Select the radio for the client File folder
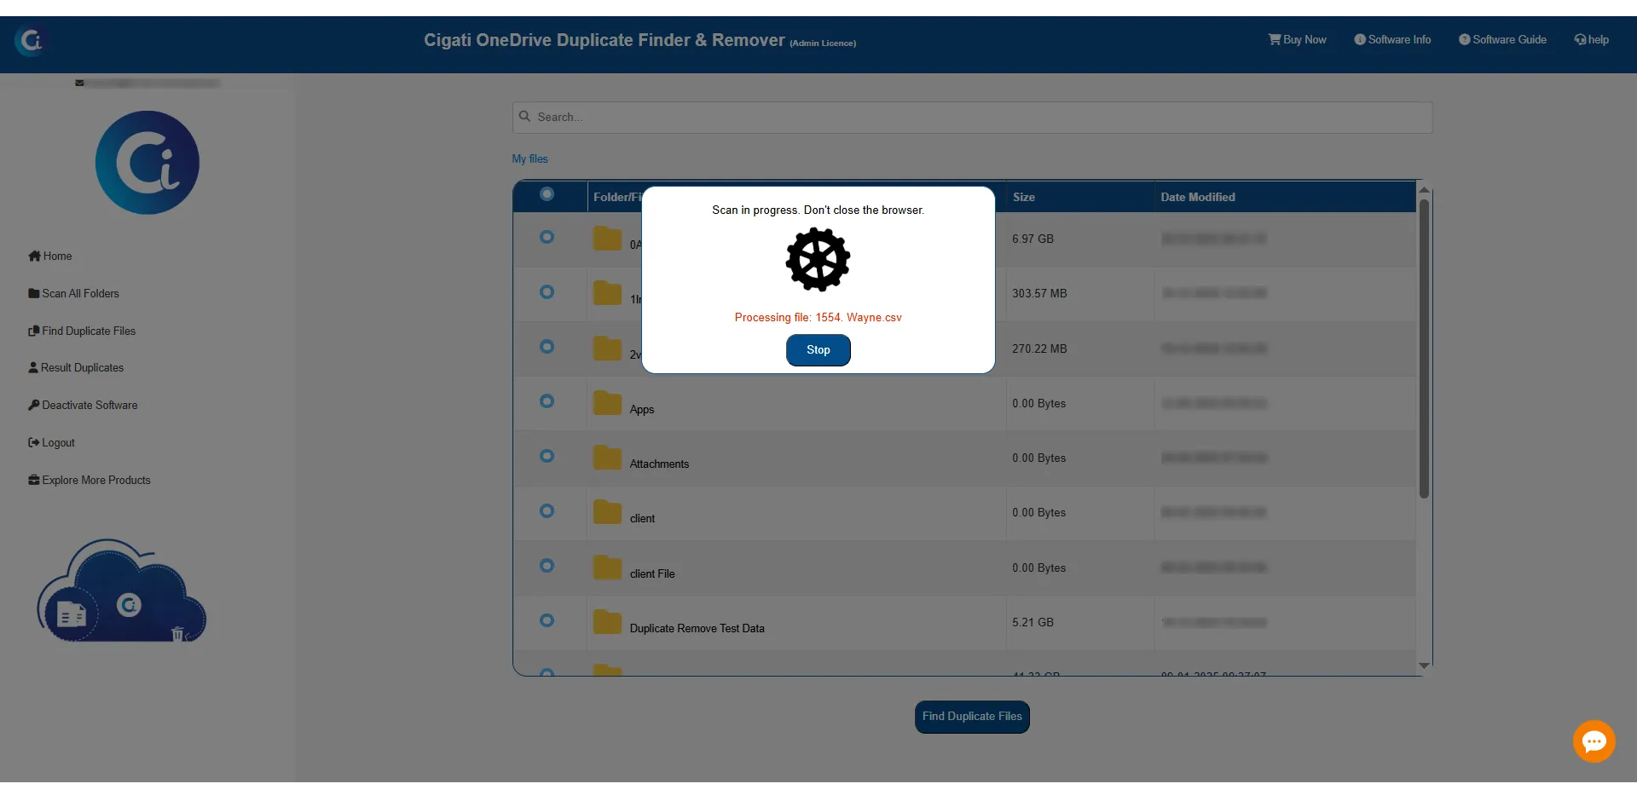Viewport: 1637px width, 801px height. pyautogui.click(x=547, y=565)
